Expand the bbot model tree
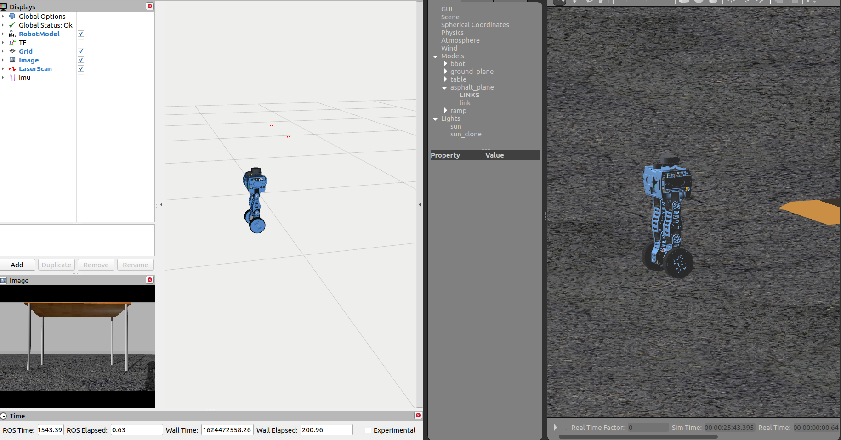This screenshot has width=841, height=440. tap(445, 64)
